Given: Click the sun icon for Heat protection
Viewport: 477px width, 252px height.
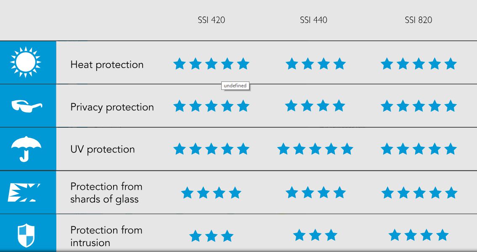Looking at the screenshot, I should coord(26,62).
